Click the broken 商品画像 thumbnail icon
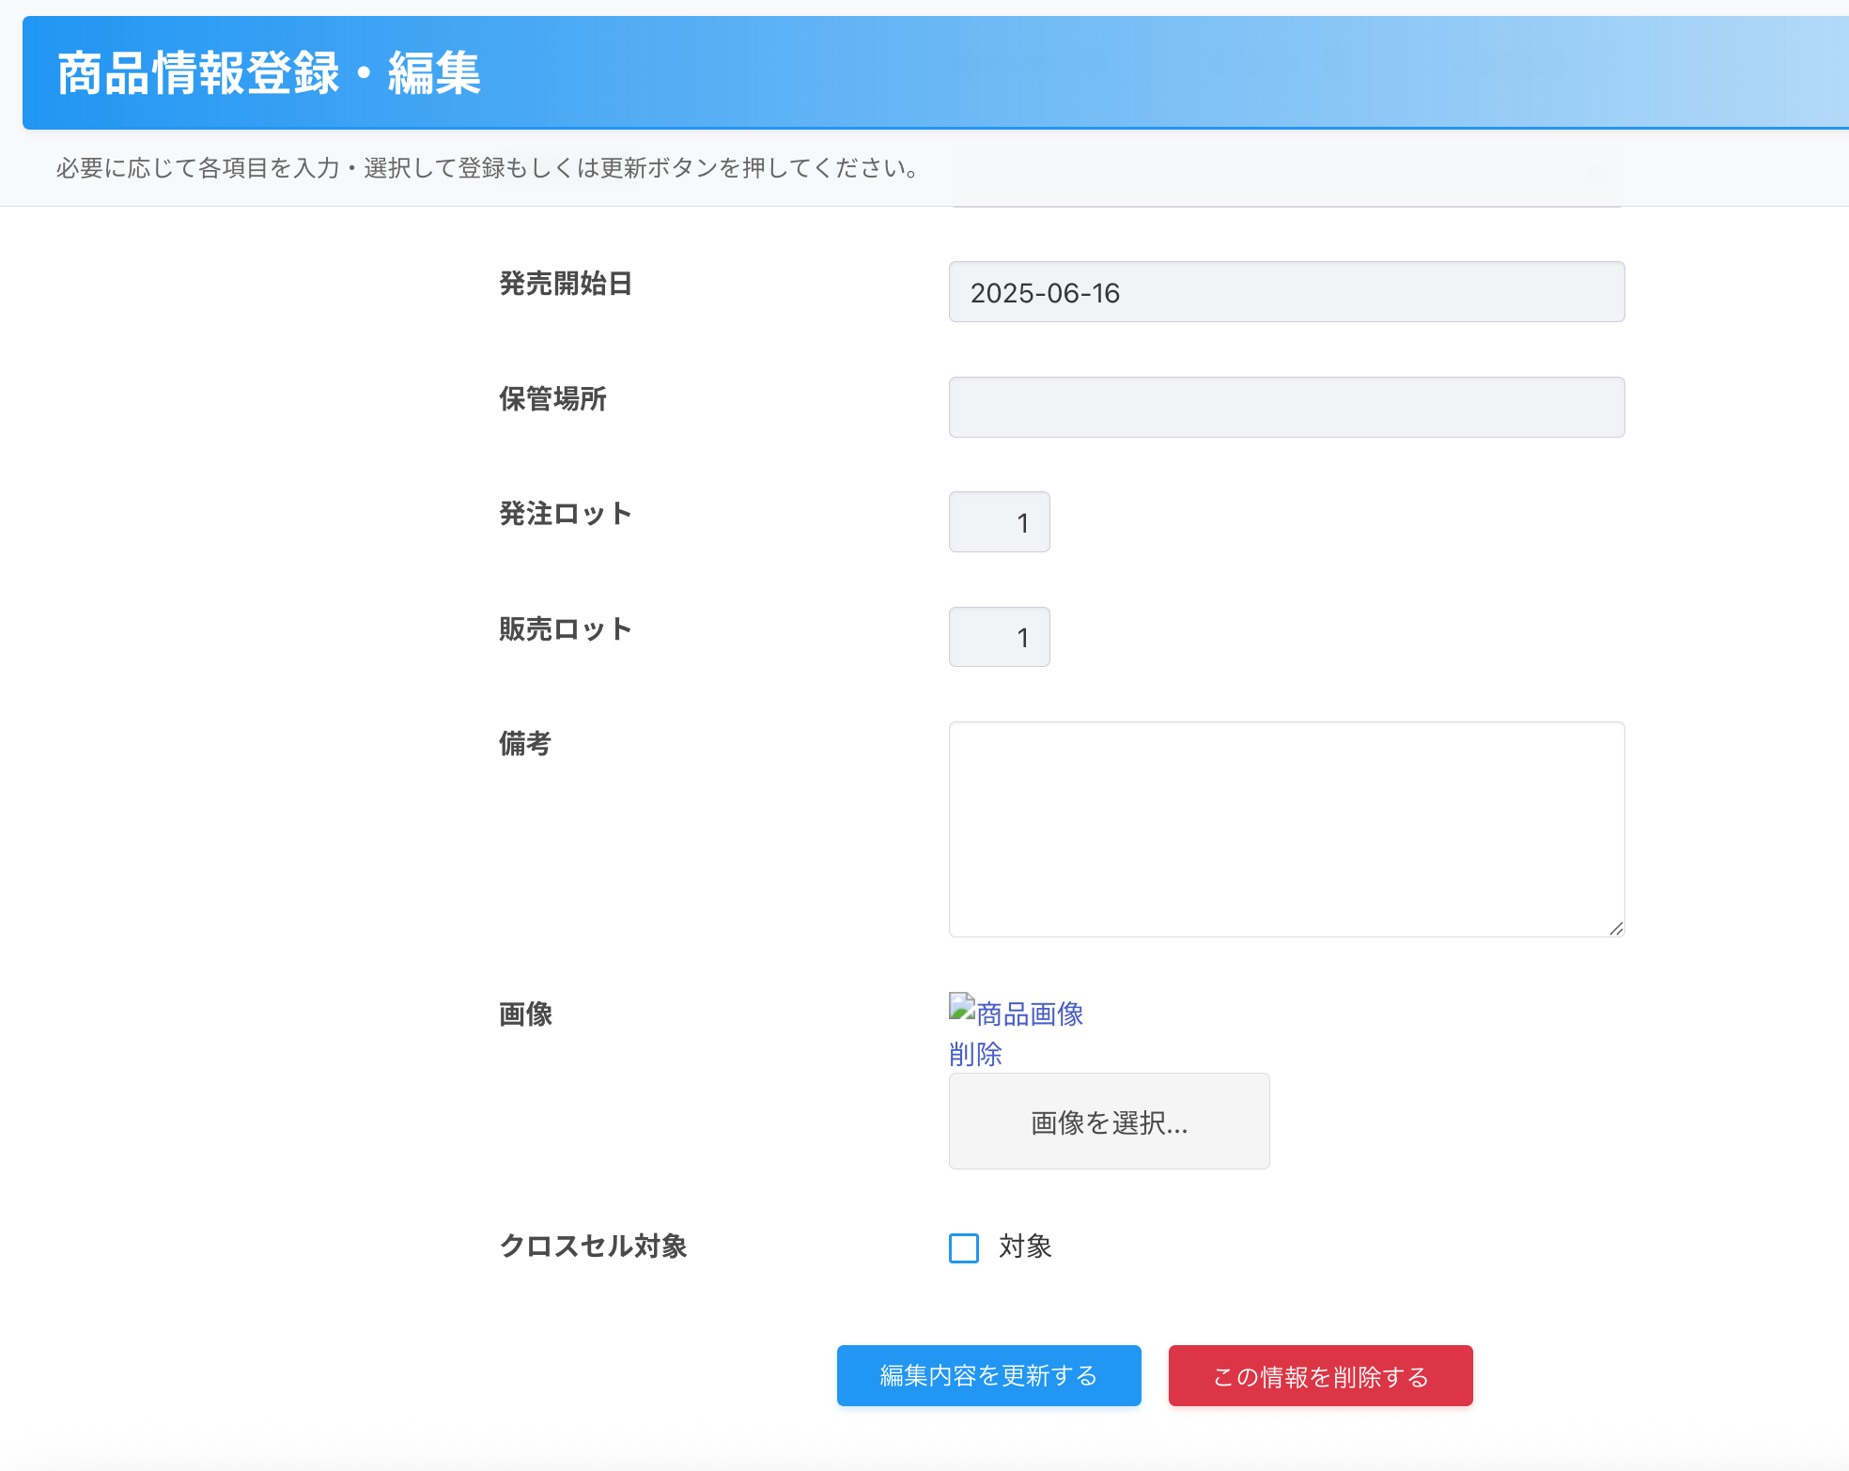The height and width of the screenshot is (1471, 1849). coord(961,1007)
